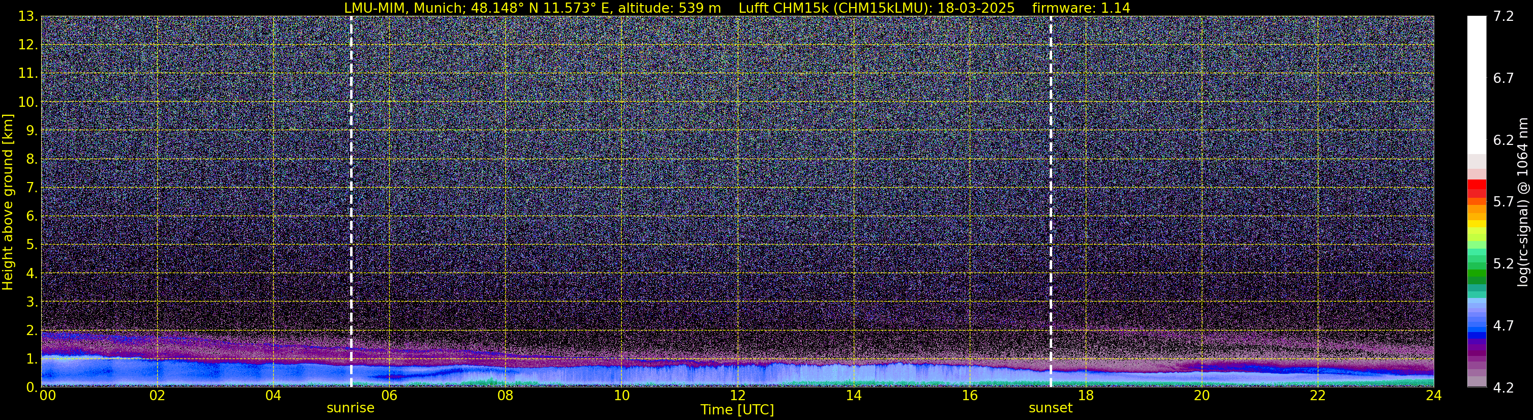The height and width of the screenshot is (420, 1533).
Task: Select the white dashed sunset line
Action: coord(1051,202)
